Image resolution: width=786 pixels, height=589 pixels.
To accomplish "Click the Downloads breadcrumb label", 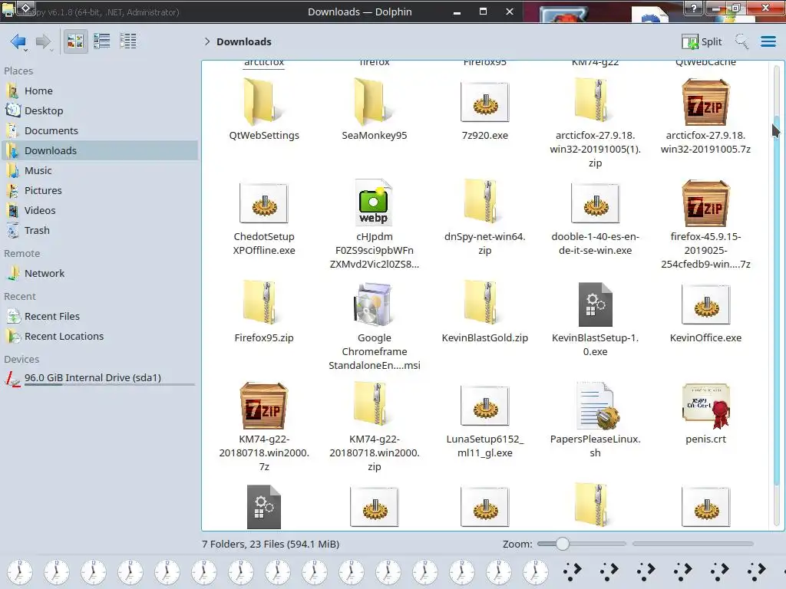I will pos(243,41).
